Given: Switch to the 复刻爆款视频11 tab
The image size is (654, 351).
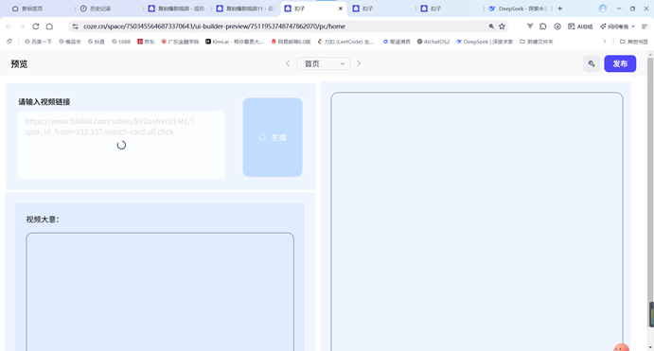Looking at the screenshot, I should point(245,9).
